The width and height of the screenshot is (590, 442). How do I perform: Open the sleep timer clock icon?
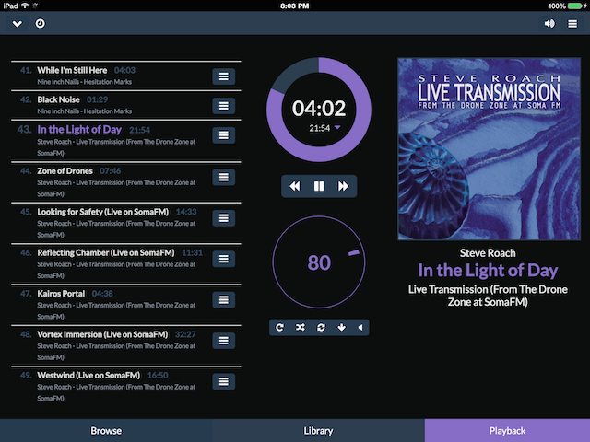point(41,24)
